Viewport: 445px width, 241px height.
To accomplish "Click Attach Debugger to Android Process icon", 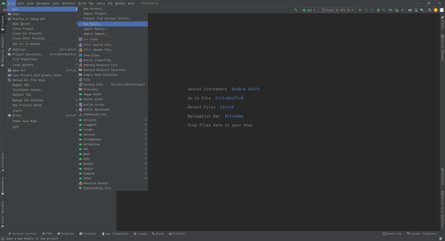I will pyautogui.click(x=396, y=10).
